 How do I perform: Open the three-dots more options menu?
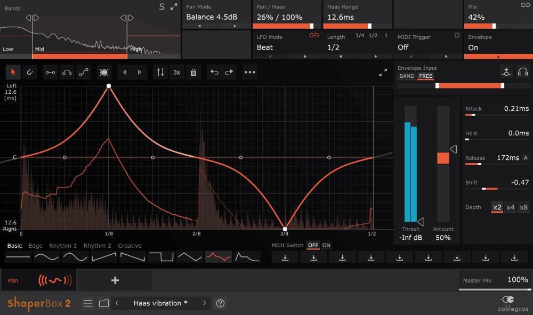(249, 72)
